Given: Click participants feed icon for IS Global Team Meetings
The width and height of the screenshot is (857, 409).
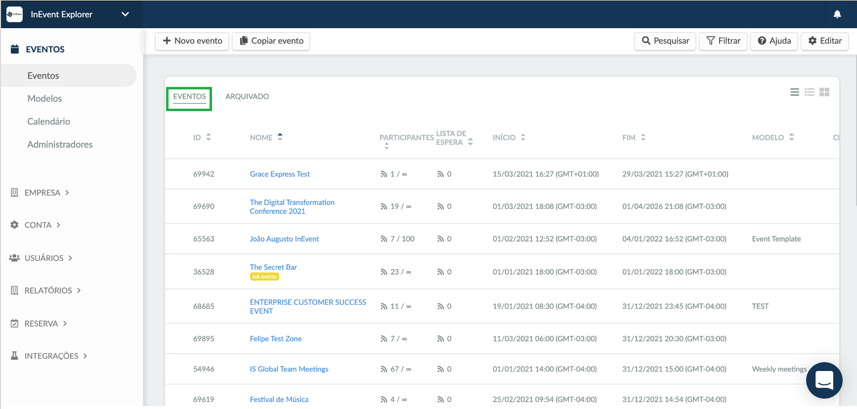Looking at the screenshot, I should (384, 369).
